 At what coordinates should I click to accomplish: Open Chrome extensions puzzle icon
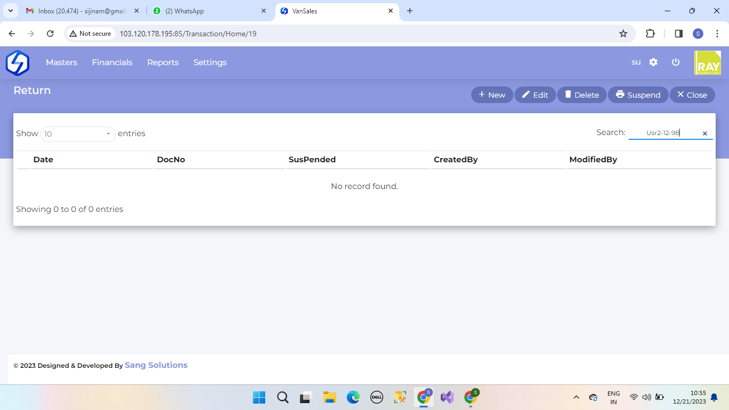(x=650, y=34)
